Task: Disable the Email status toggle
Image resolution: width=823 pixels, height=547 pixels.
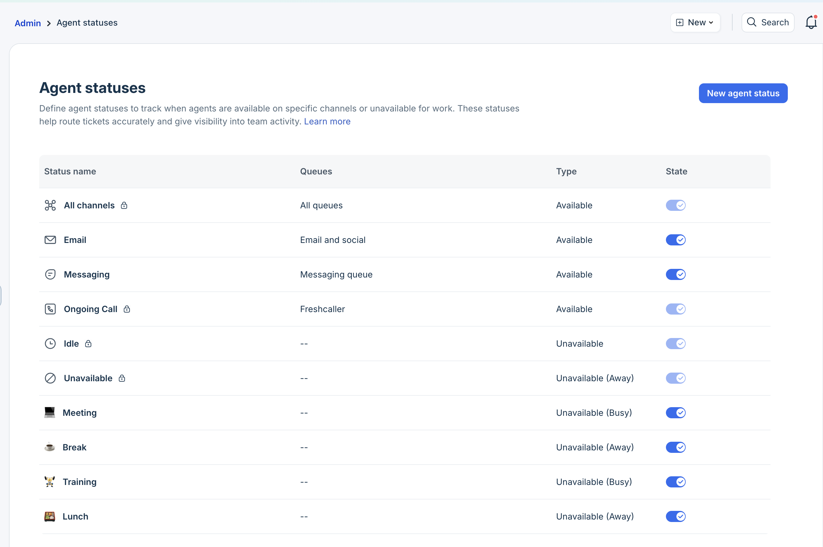Action: [675, 240]
